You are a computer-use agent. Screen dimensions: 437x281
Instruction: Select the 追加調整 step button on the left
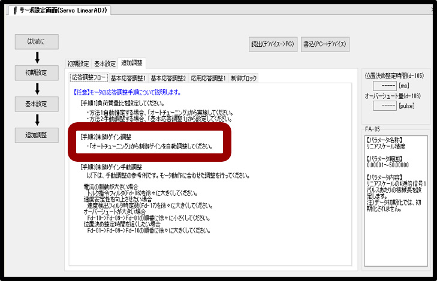pyautogui.click(x=35, y=134)
